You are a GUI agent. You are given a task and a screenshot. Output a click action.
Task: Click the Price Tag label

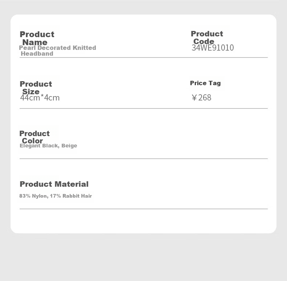205,83
